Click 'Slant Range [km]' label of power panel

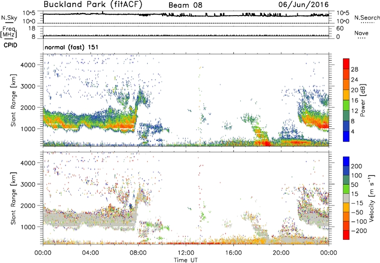[13, 101]
